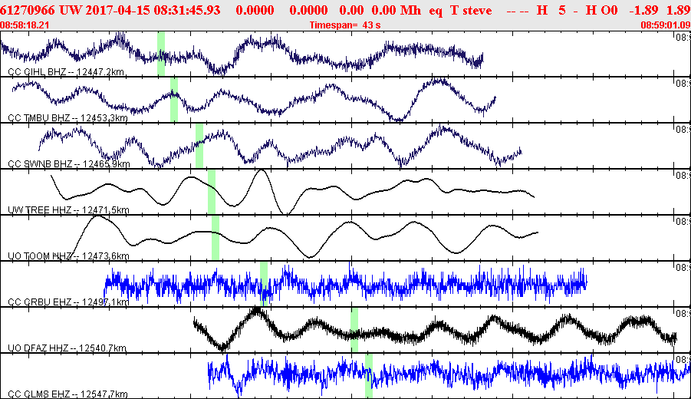Click the large peak on TREE waveform
The width and height of the screenshot is (691, 399).
coord(262,173)
